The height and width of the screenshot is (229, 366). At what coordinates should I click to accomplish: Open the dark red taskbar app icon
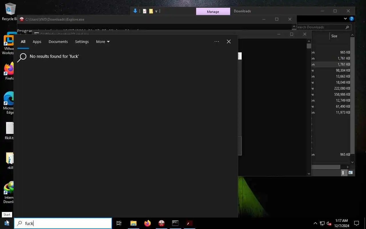pyautogui.click(x=189, y=223)
